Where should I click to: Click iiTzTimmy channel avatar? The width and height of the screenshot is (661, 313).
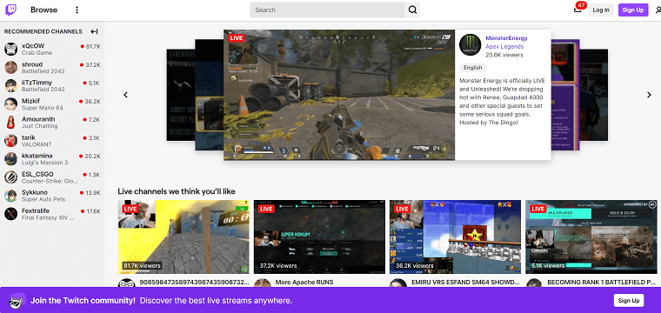(11, 85)
